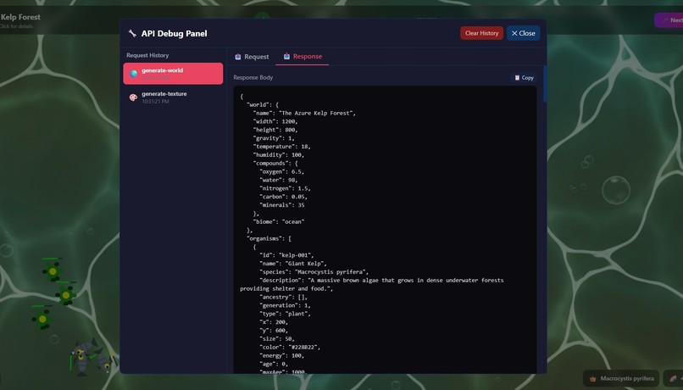The height and width of the screenshot is (390, 683).
Task: Click the "biome": "ocean" line
Action: [278, 221]
